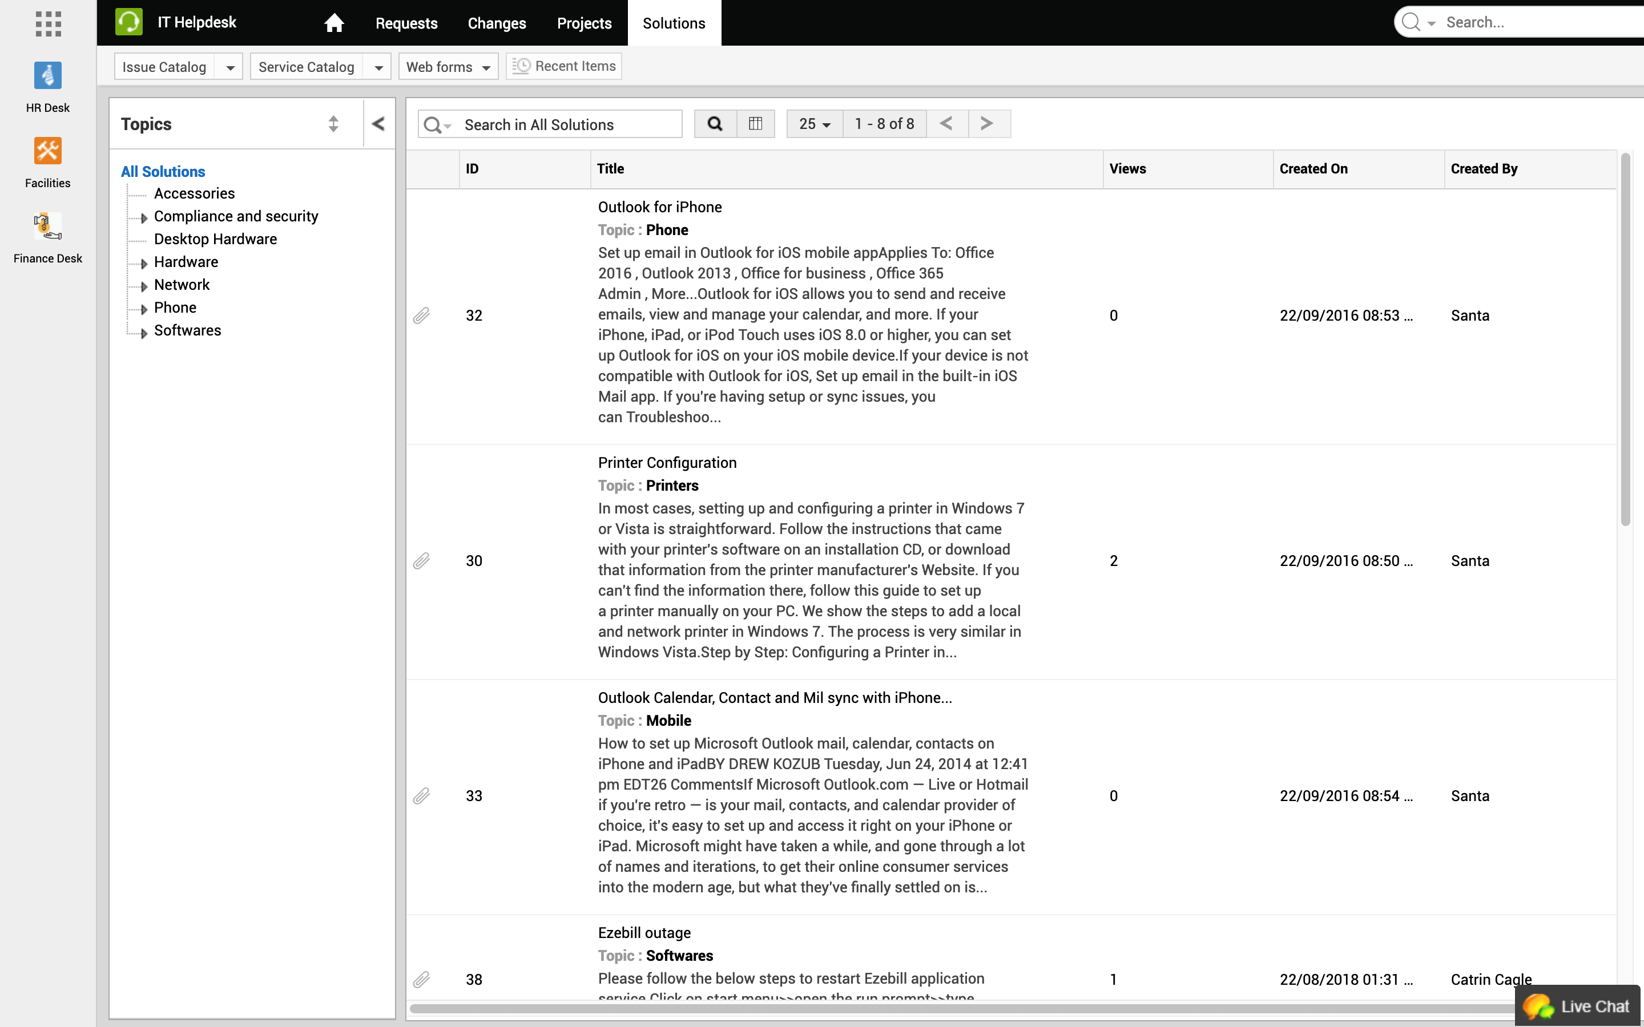The width and height of the screenshot is (1644, 1027).
Task: Expand the Softwares topic node
Action: [144, 333]
